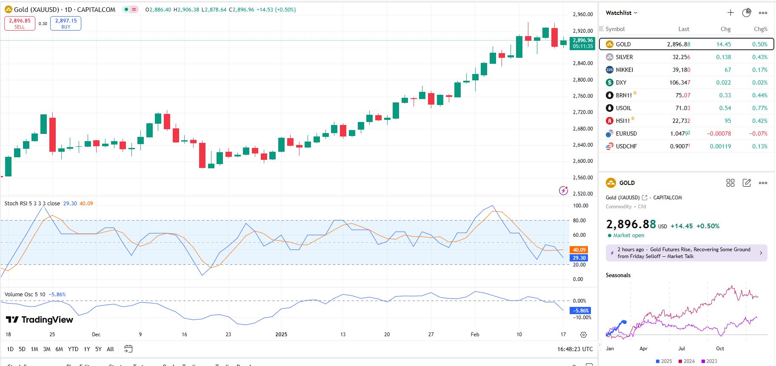Expand the Watchlist dropdown

[622, 13]
